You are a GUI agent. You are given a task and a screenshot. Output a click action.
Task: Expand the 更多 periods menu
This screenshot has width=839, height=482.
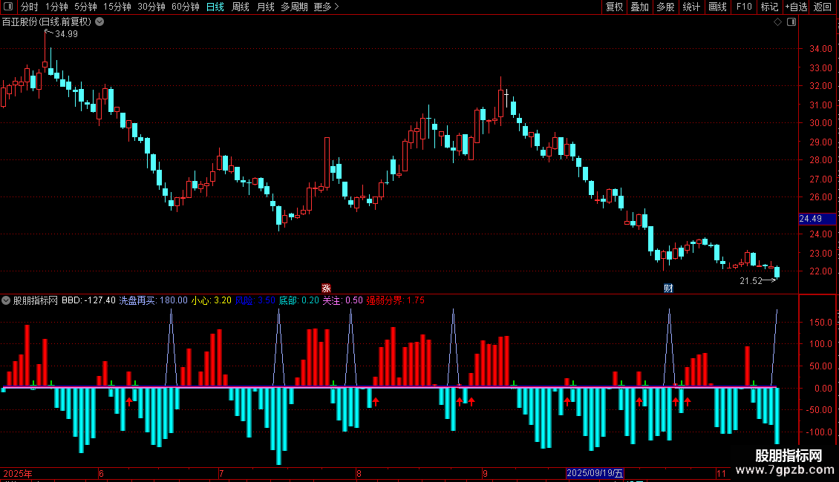(327, 7)
